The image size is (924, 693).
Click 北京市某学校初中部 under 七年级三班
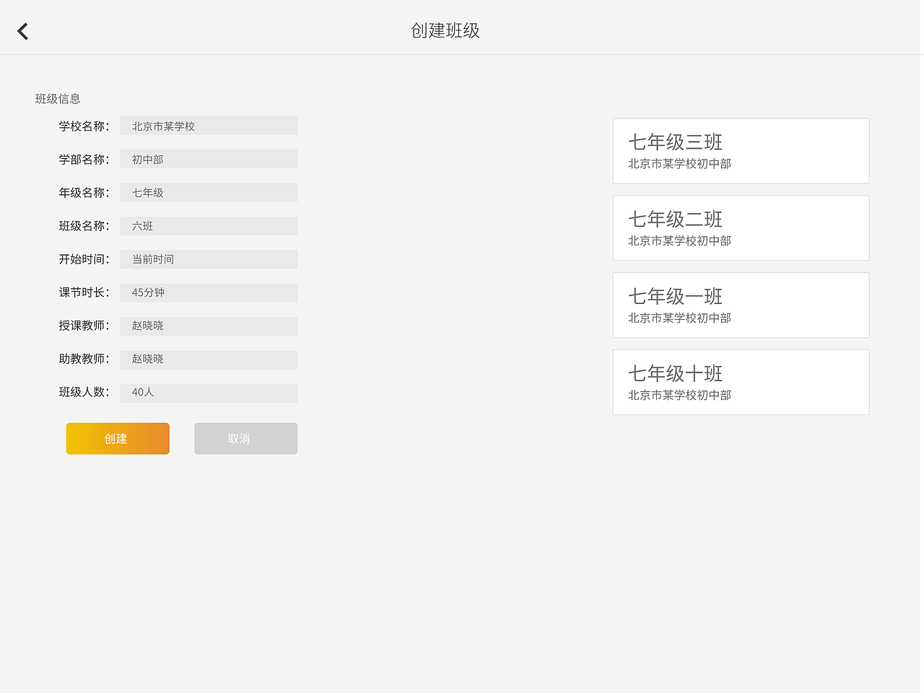coord(678,164)
